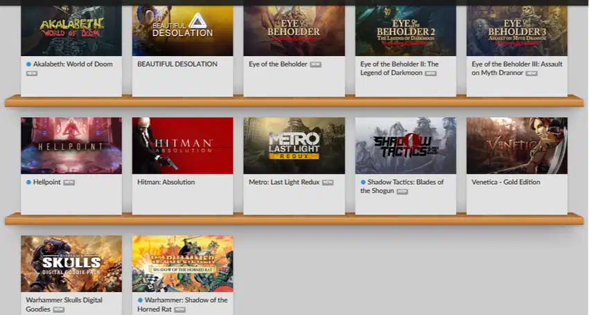
Task: Open the Metro Last Light Redux cover
Action: [294, 145]
